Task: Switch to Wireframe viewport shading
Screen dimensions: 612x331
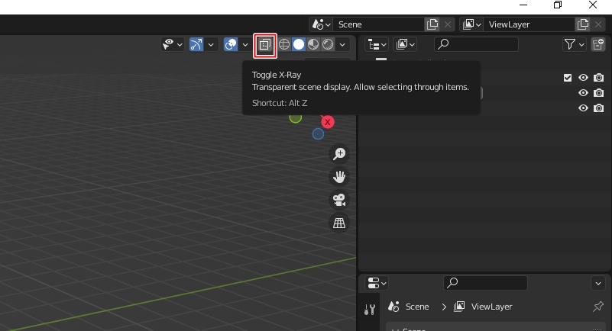Action: (284, 44)
